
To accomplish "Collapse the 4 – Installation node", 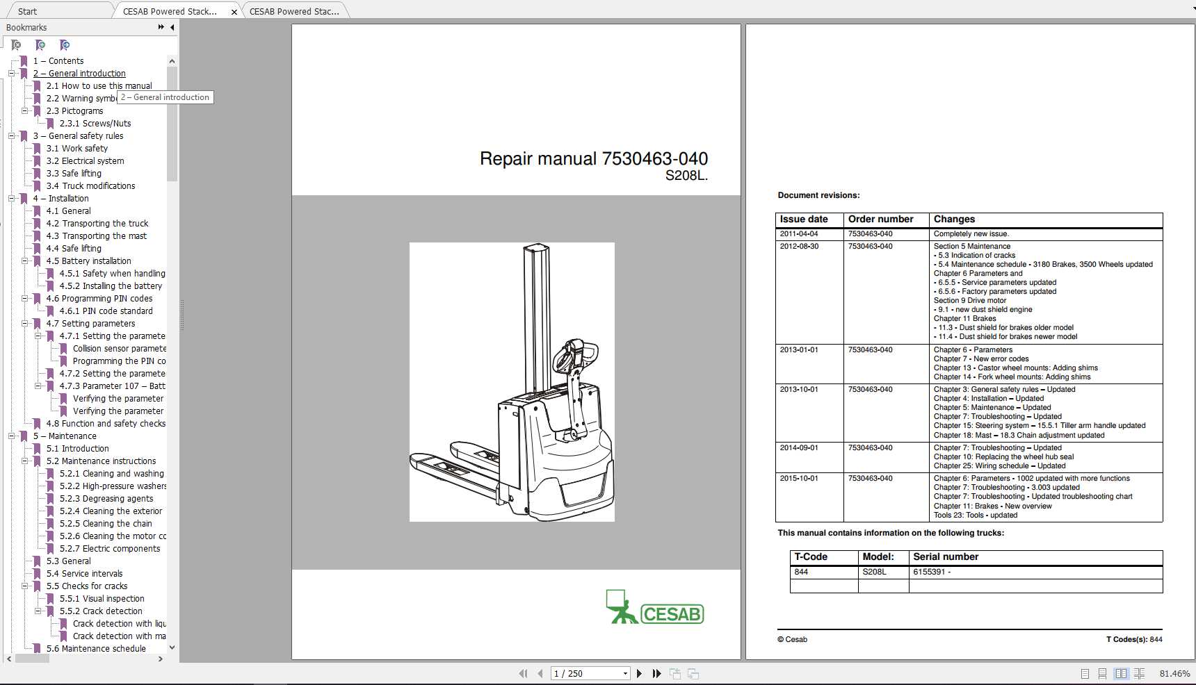I will pos(12,199).
